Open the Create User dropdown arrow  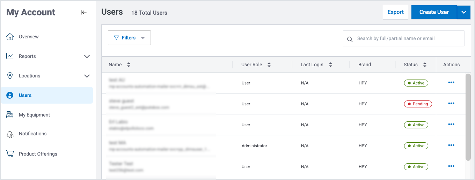coord(463,12)
